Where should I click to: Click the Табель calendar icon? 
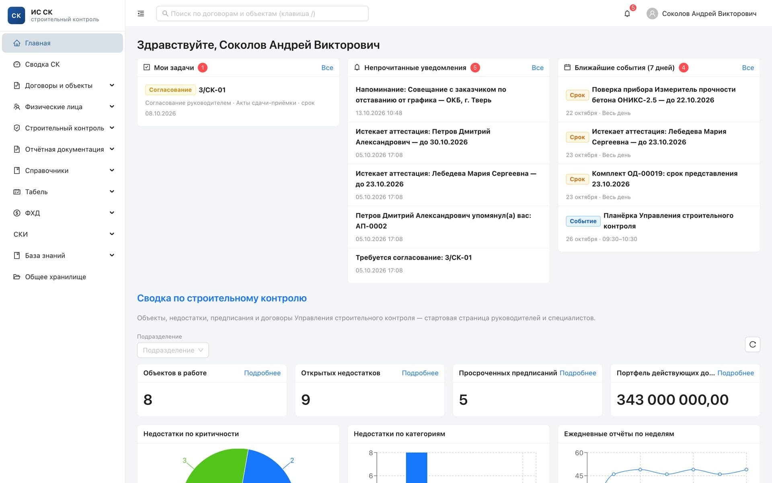17,192
